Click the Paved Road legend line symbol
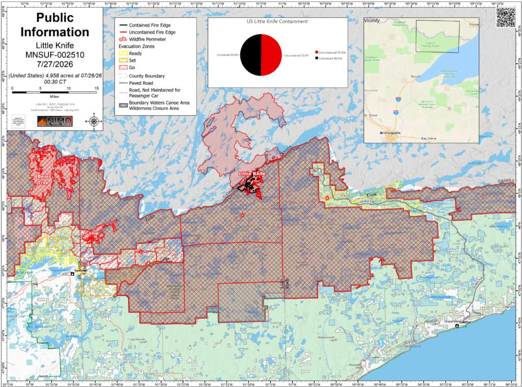This screenshot has width=522, height=387. (x=123, y=83)
